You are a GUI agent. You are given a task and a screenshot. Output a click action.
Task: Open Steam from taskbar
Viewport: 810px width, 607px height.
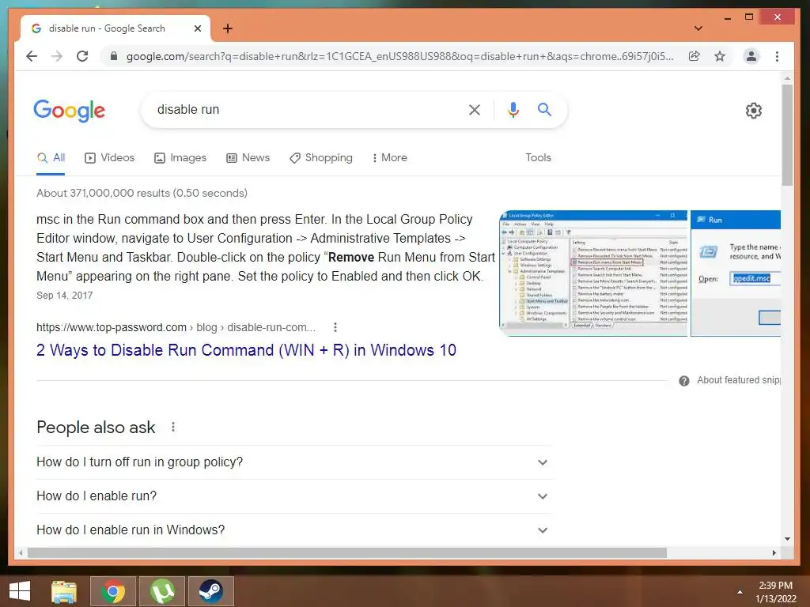click(211, 591)
